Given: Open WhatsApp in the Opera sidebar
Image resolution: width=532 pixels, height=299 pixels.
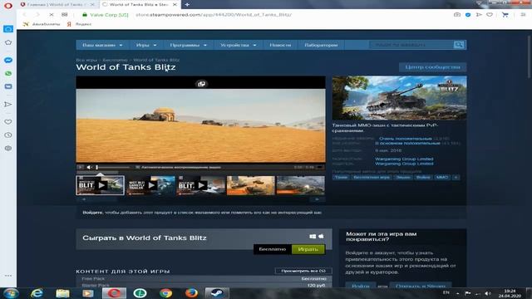Looking at the screenshot, I should click(x=8, y=74).
